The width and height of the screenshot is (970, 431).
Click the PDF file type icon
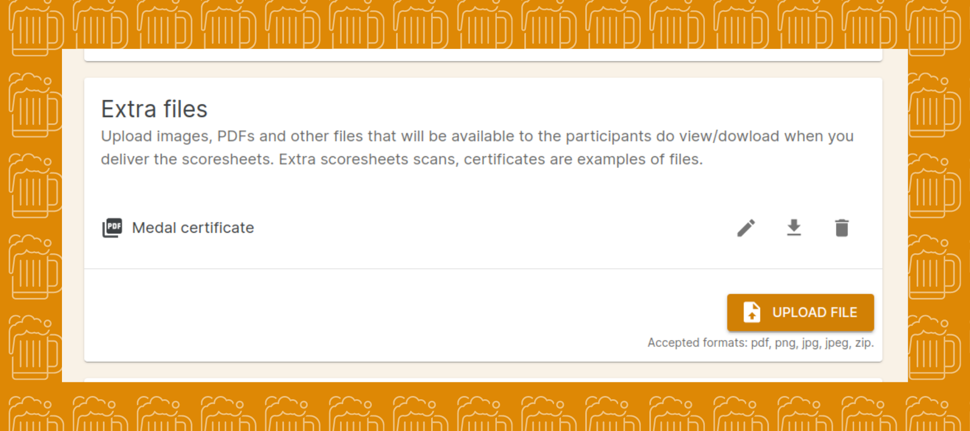pos(112,227)
